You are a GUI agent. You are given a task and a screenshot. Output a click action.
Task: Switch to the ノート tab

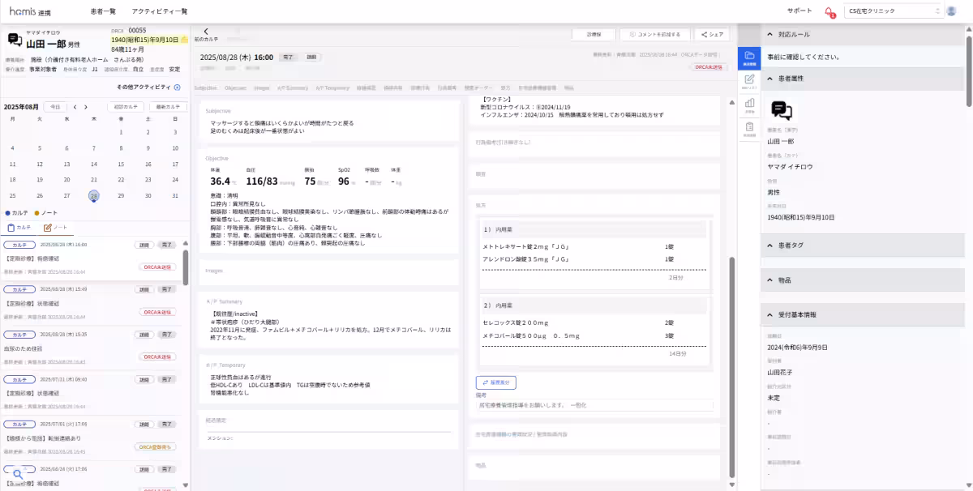55,228
